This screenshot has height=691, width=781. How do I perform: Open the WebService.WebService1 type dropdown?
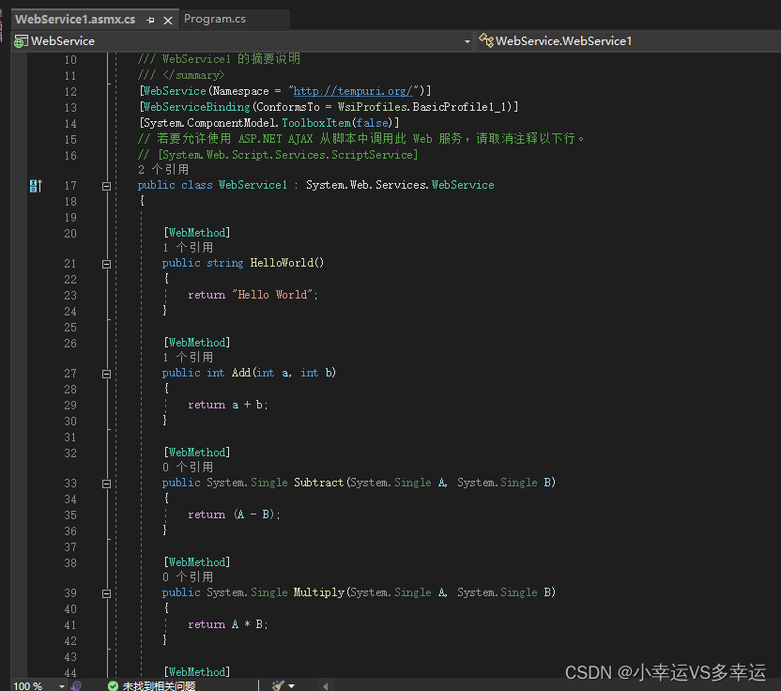point(629,41)
